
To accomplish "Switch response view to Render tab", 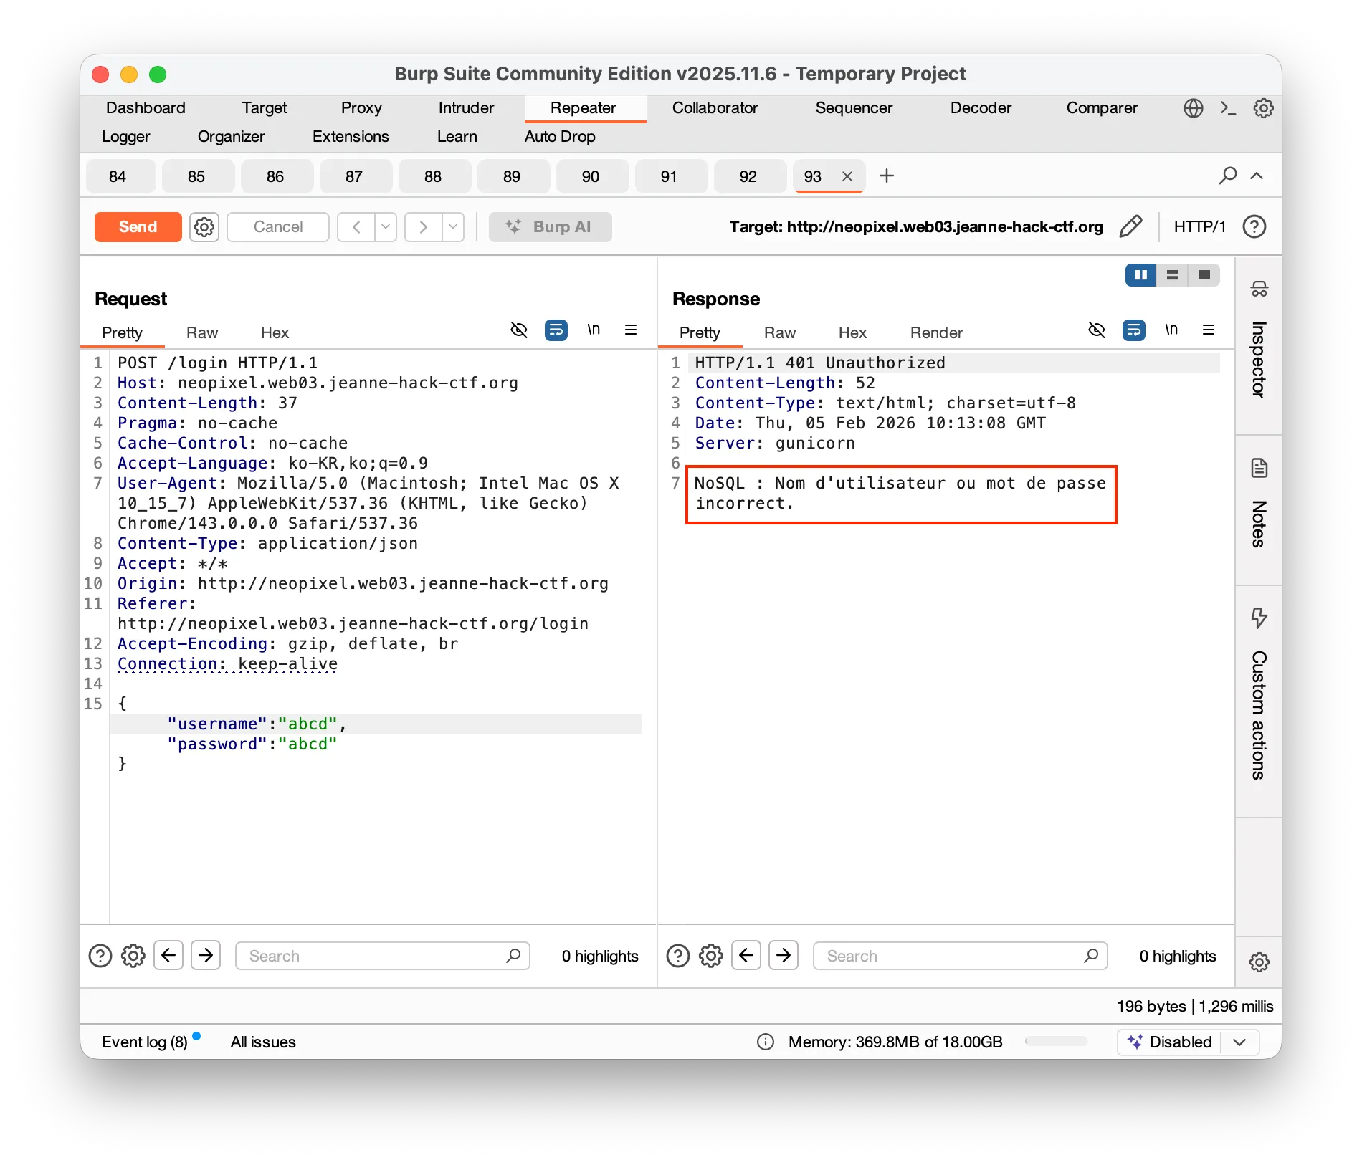I will coord(936,332).
